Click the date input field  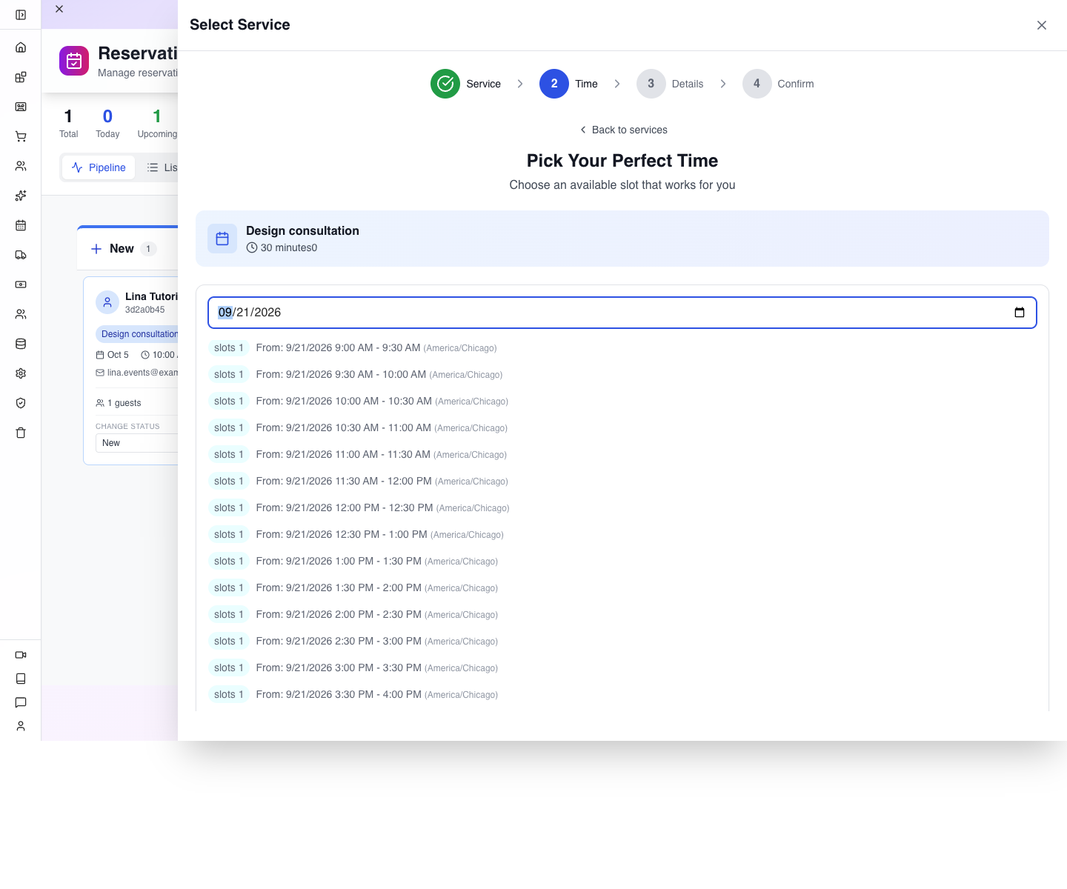tap(622, 313)
